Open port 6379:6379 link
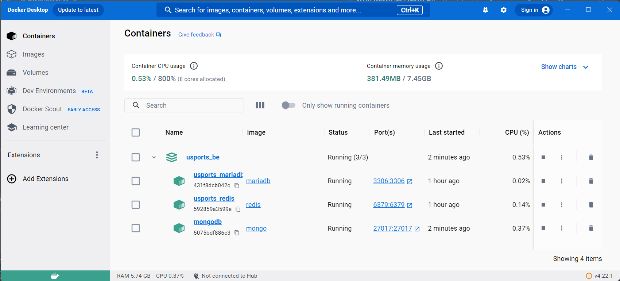 coord(392,205)
